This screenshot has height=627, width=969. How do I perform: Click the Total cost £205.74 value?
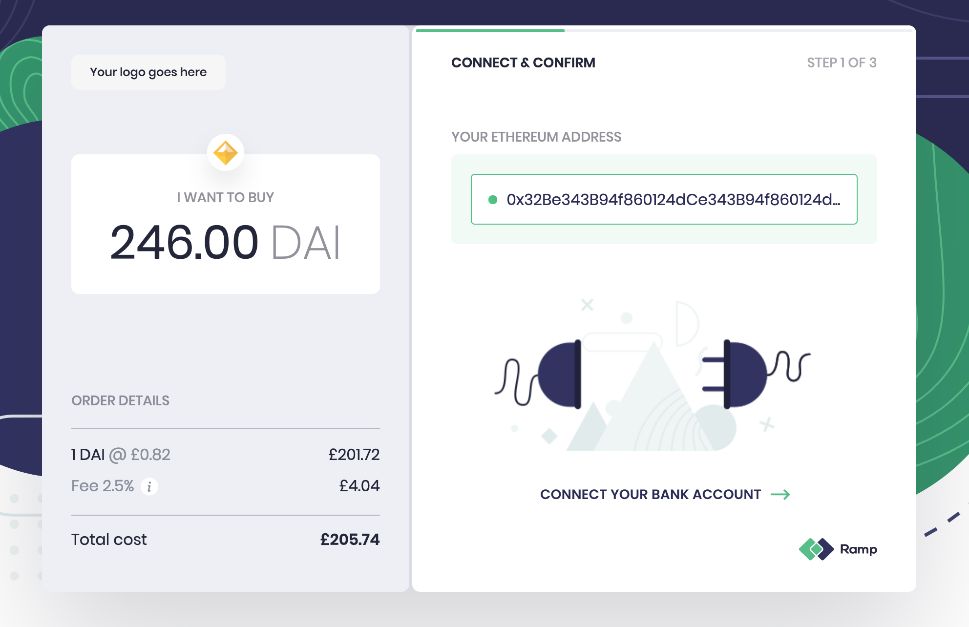(350, 540)
